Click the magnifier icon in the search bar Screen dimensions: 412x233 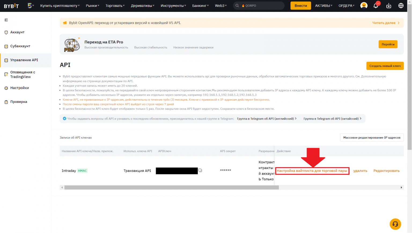(237, 5)
